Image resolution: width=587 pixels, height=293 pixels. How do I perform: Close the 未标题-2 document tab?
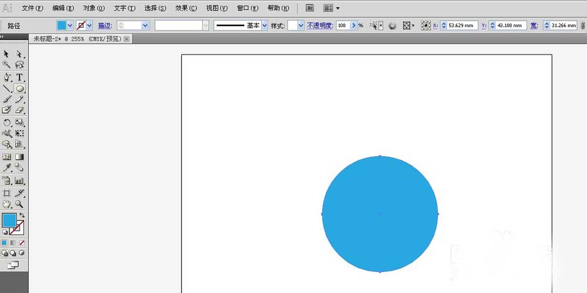[127, 39]
